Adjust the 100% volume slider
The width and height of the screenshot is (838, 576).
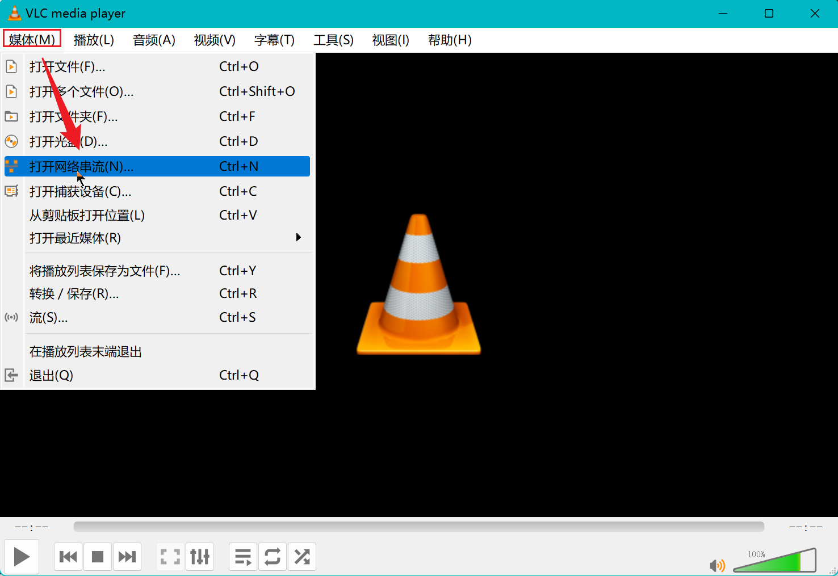click(775, 560)
